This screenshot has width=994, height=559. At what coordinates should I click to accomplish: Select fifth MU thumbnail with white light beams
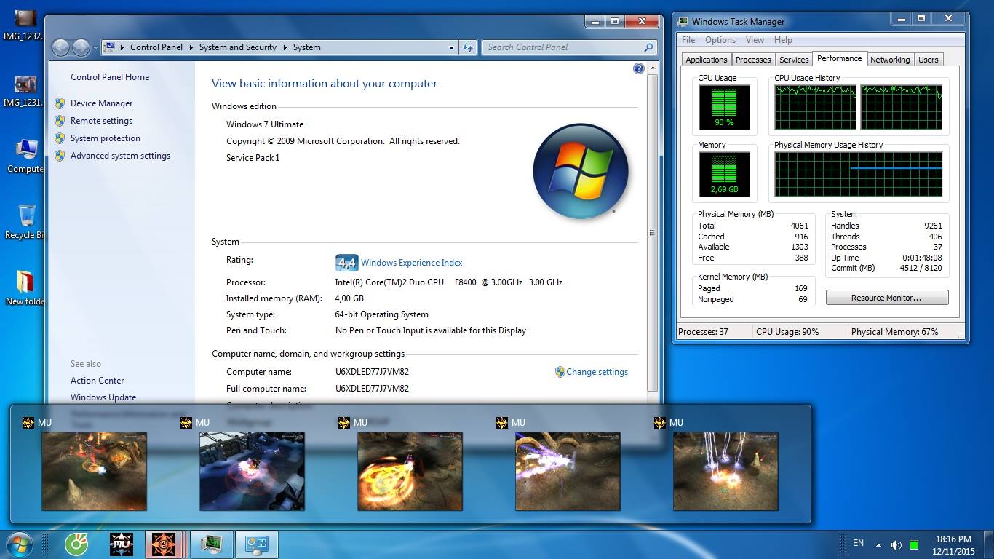[725, 471]
